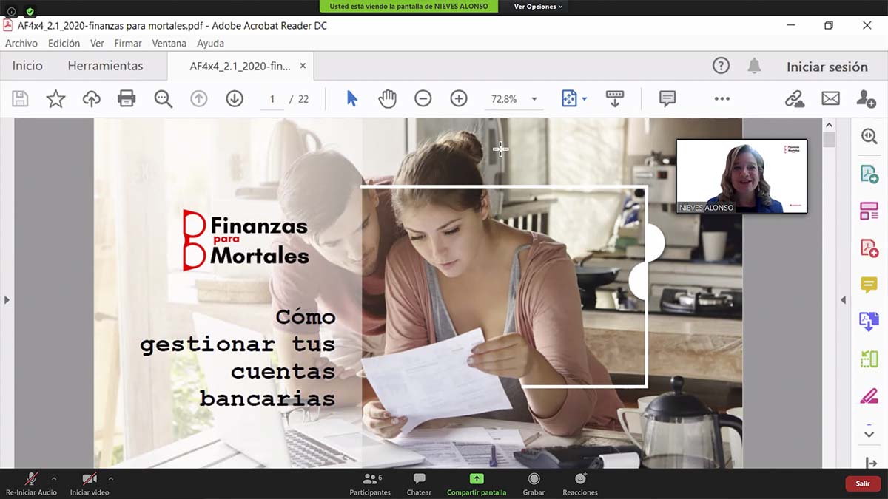Start recording with Grabar button
888x499 pixels.
534,483
